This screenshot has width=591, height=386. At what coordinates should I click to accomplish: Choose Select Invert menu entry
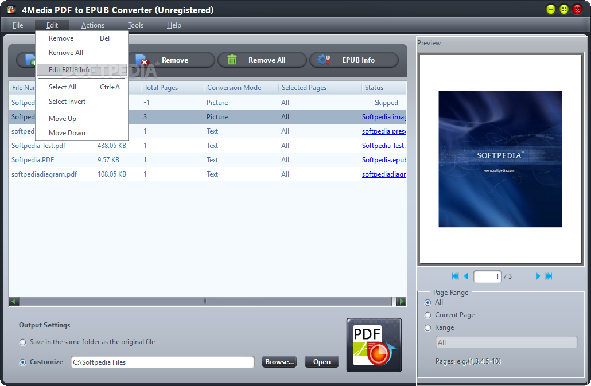82,102
